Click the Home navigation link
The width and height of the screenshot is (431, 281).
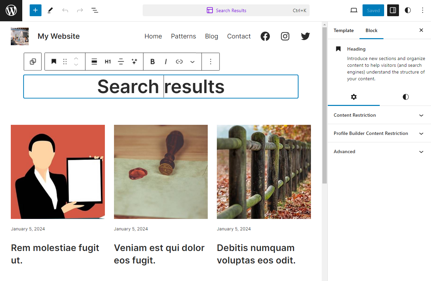[153, 36]
